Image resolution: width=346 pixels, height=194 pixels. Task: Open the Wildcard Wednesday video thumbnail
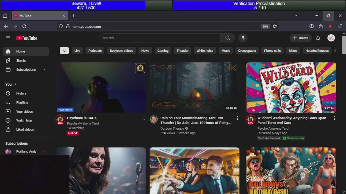291,88
